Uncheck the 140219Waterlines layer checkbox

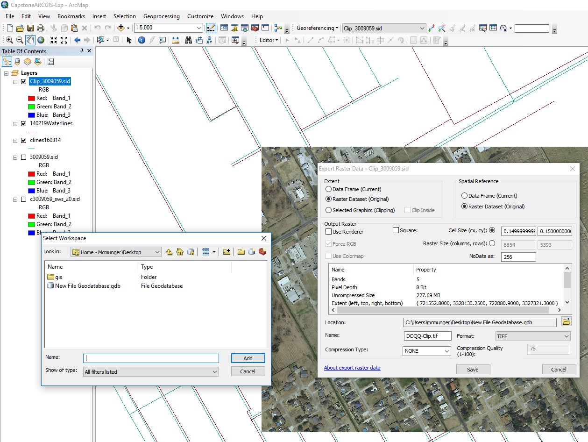(23, 124)
